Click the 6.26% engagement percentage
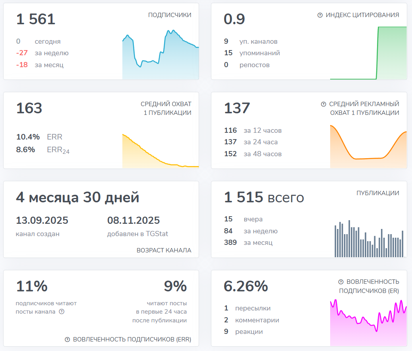The image size is (412, 351). (x=246, y=286)
